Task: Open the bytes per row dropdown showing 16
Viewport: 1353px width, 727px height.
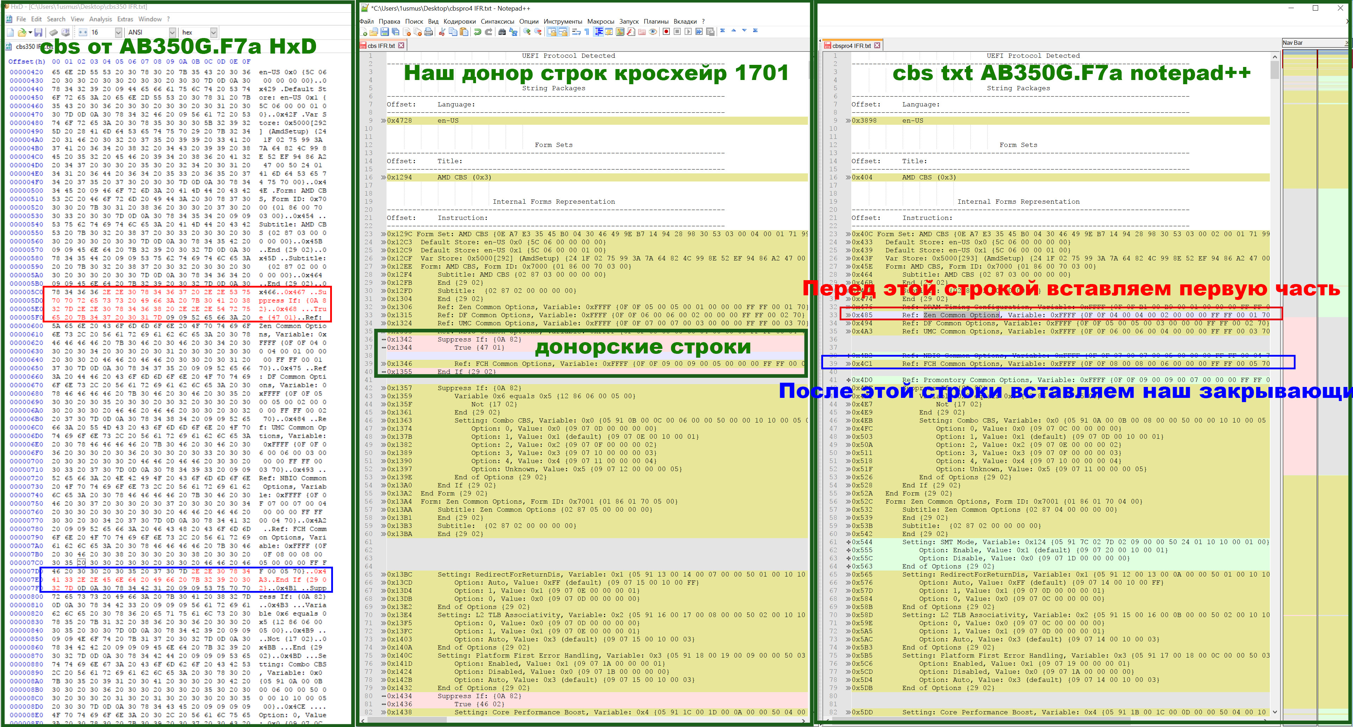Action: [x=118, y=32]
